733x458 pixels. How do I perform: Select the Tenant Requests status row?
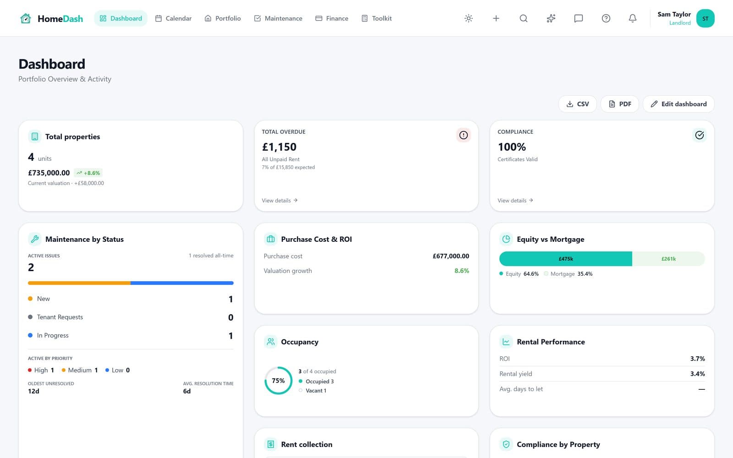131,317
